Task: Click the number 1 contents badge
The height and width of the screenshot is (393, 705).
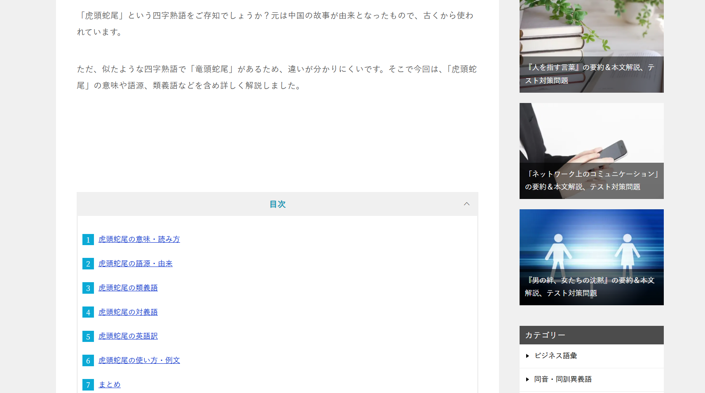Action: point(88,240)
